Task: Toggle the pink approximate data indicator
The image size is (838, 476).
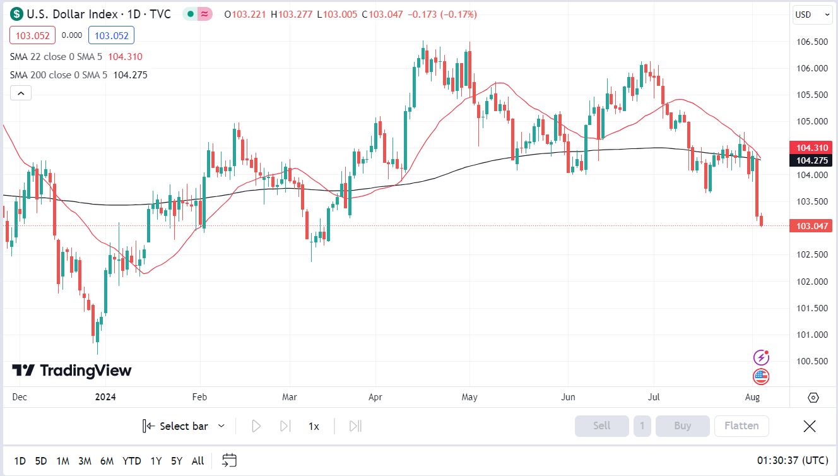Action: pos(204,14)
